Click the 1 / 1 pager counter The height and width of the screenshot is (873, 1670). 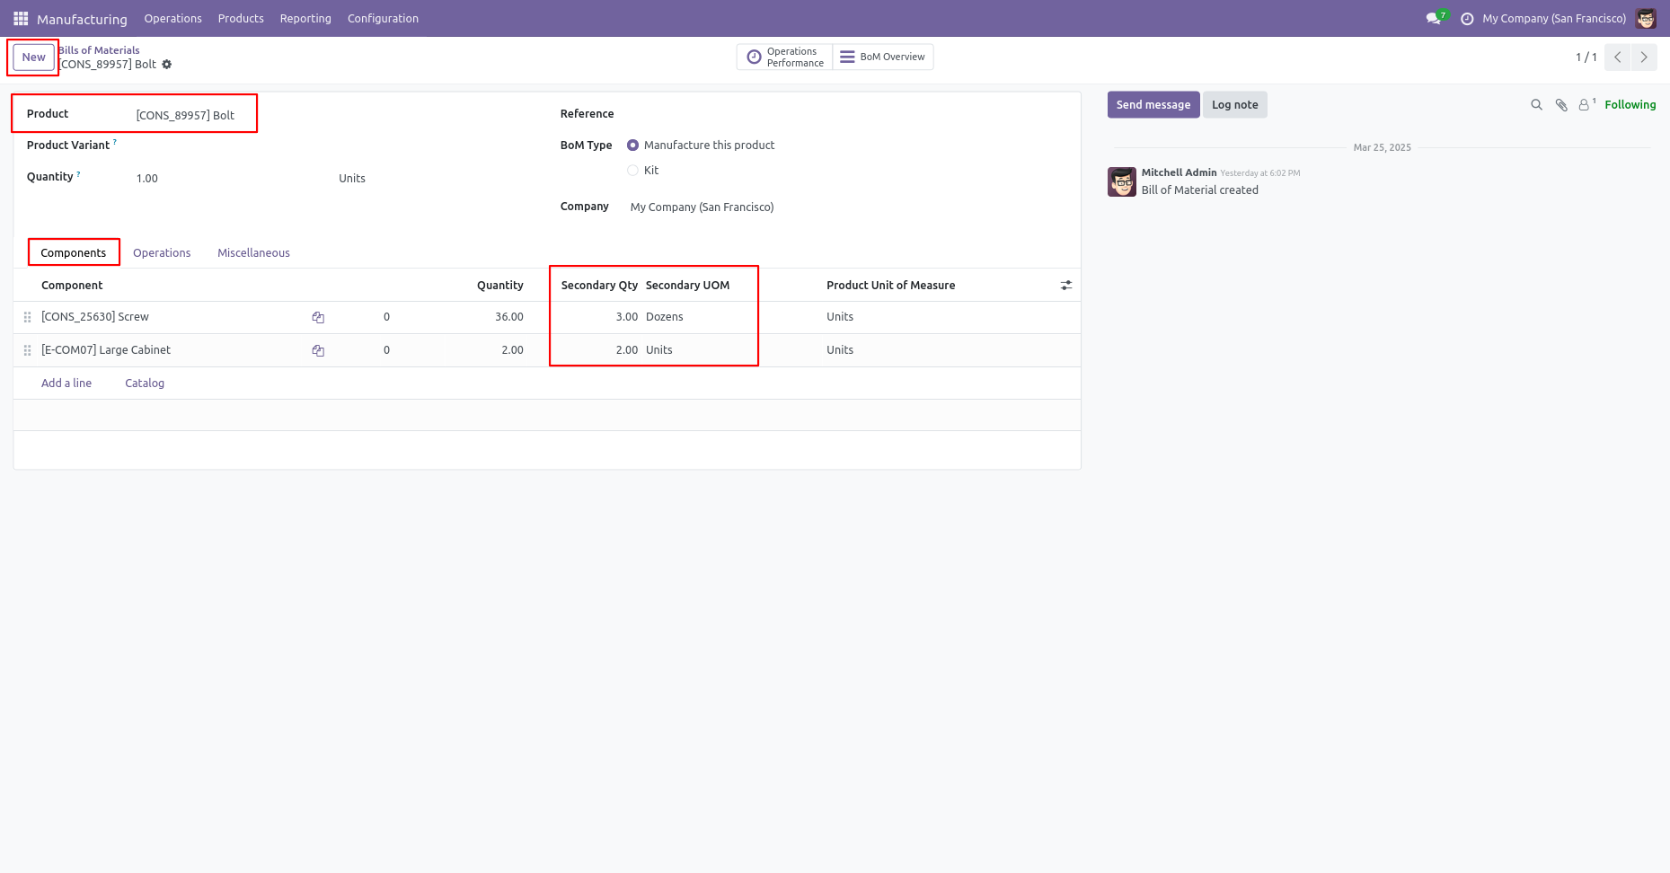coord(1586,57)
